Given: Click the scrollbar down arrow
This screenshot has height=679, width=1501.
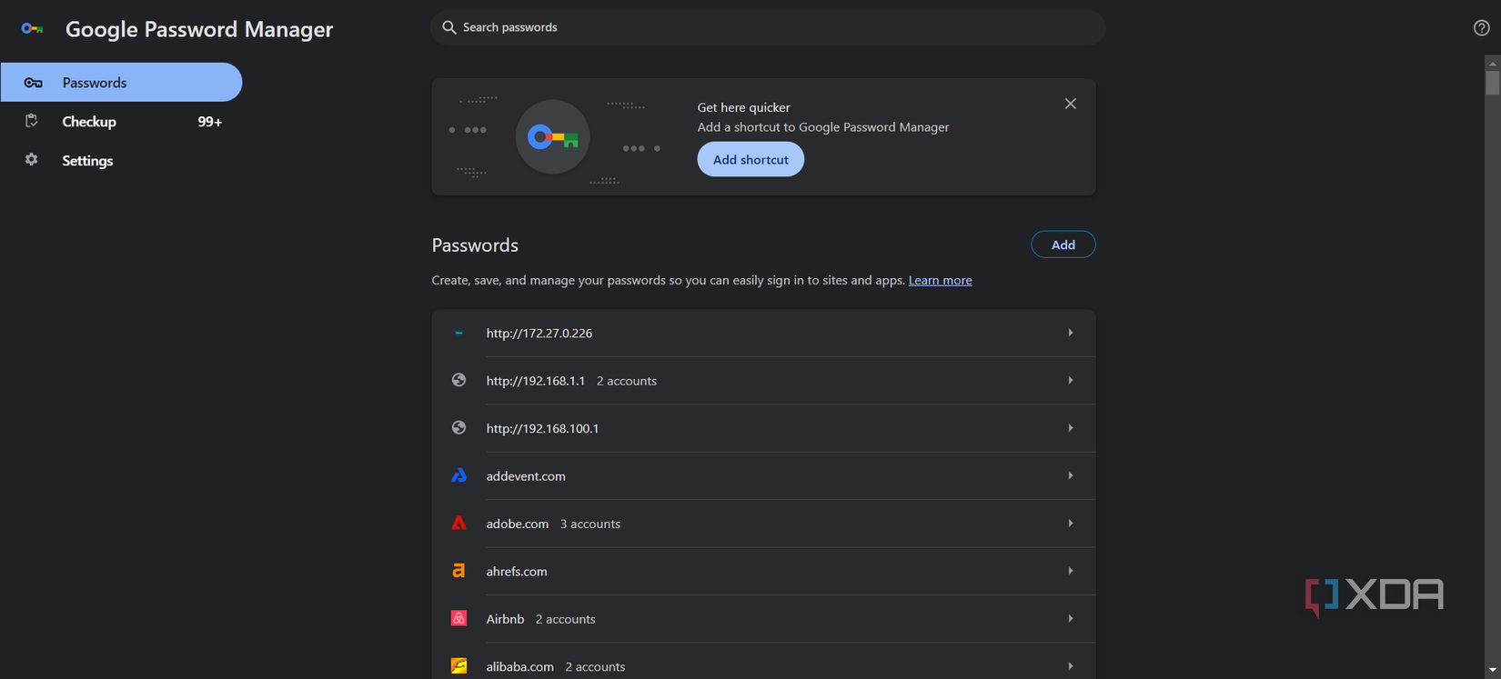Looking at the screenshot, I should point(1492,670).
